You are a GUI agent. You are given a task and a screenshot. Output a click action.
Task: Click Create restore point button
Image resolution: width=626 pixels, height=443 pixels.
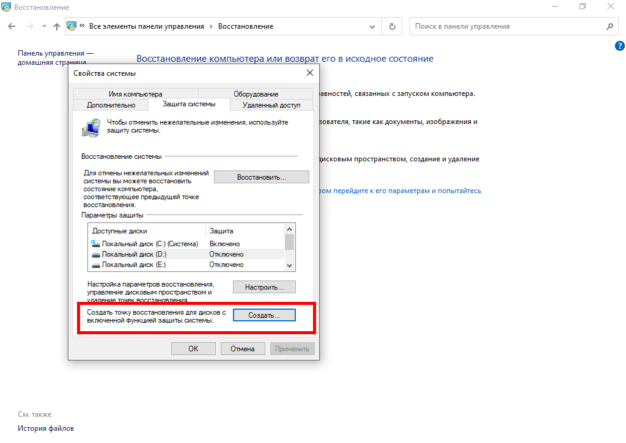click(x=264, y=315)
